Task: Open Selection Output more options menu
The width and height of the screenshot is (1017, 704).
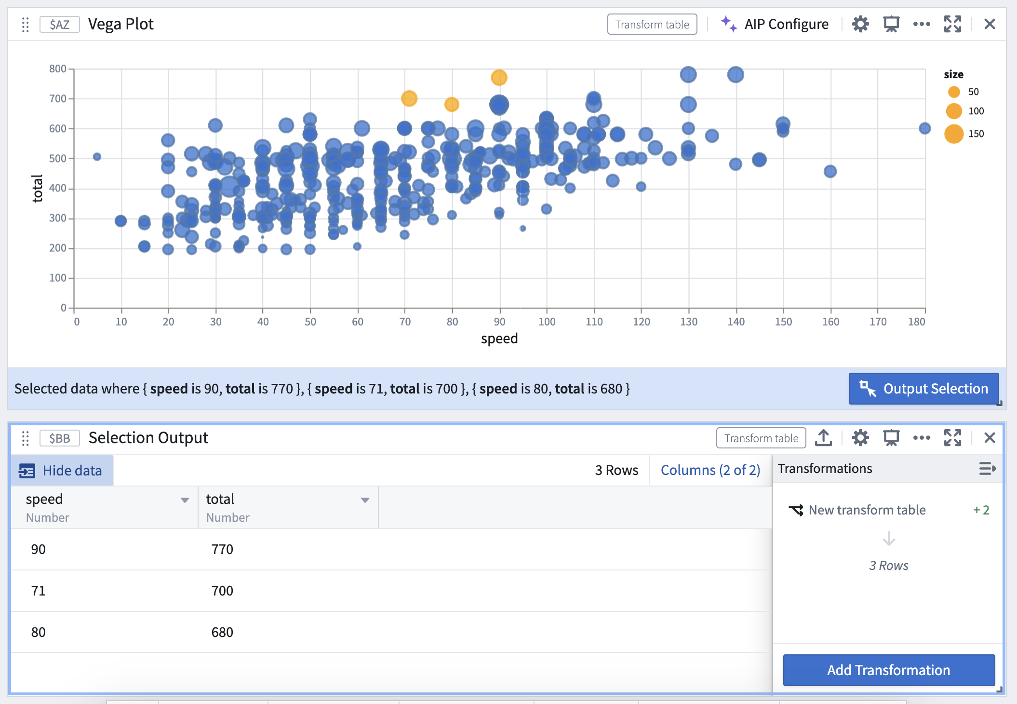Action: coord(922,438)
